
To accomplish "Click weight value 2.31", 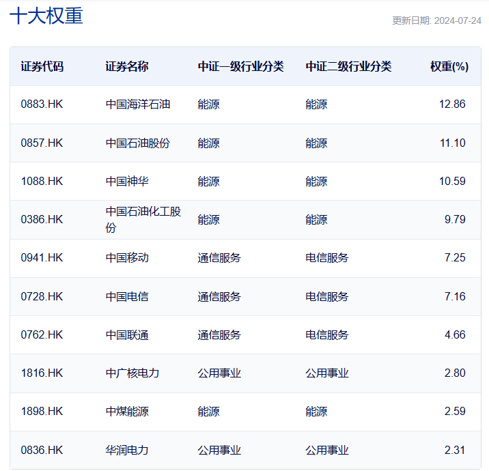I will coord(455,450).
